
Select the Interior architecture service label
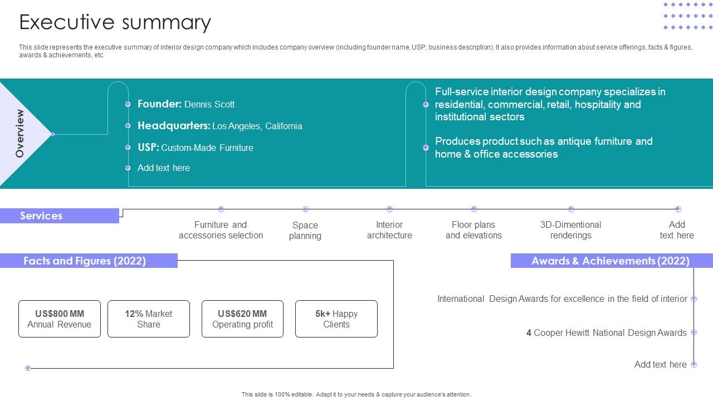389,230
